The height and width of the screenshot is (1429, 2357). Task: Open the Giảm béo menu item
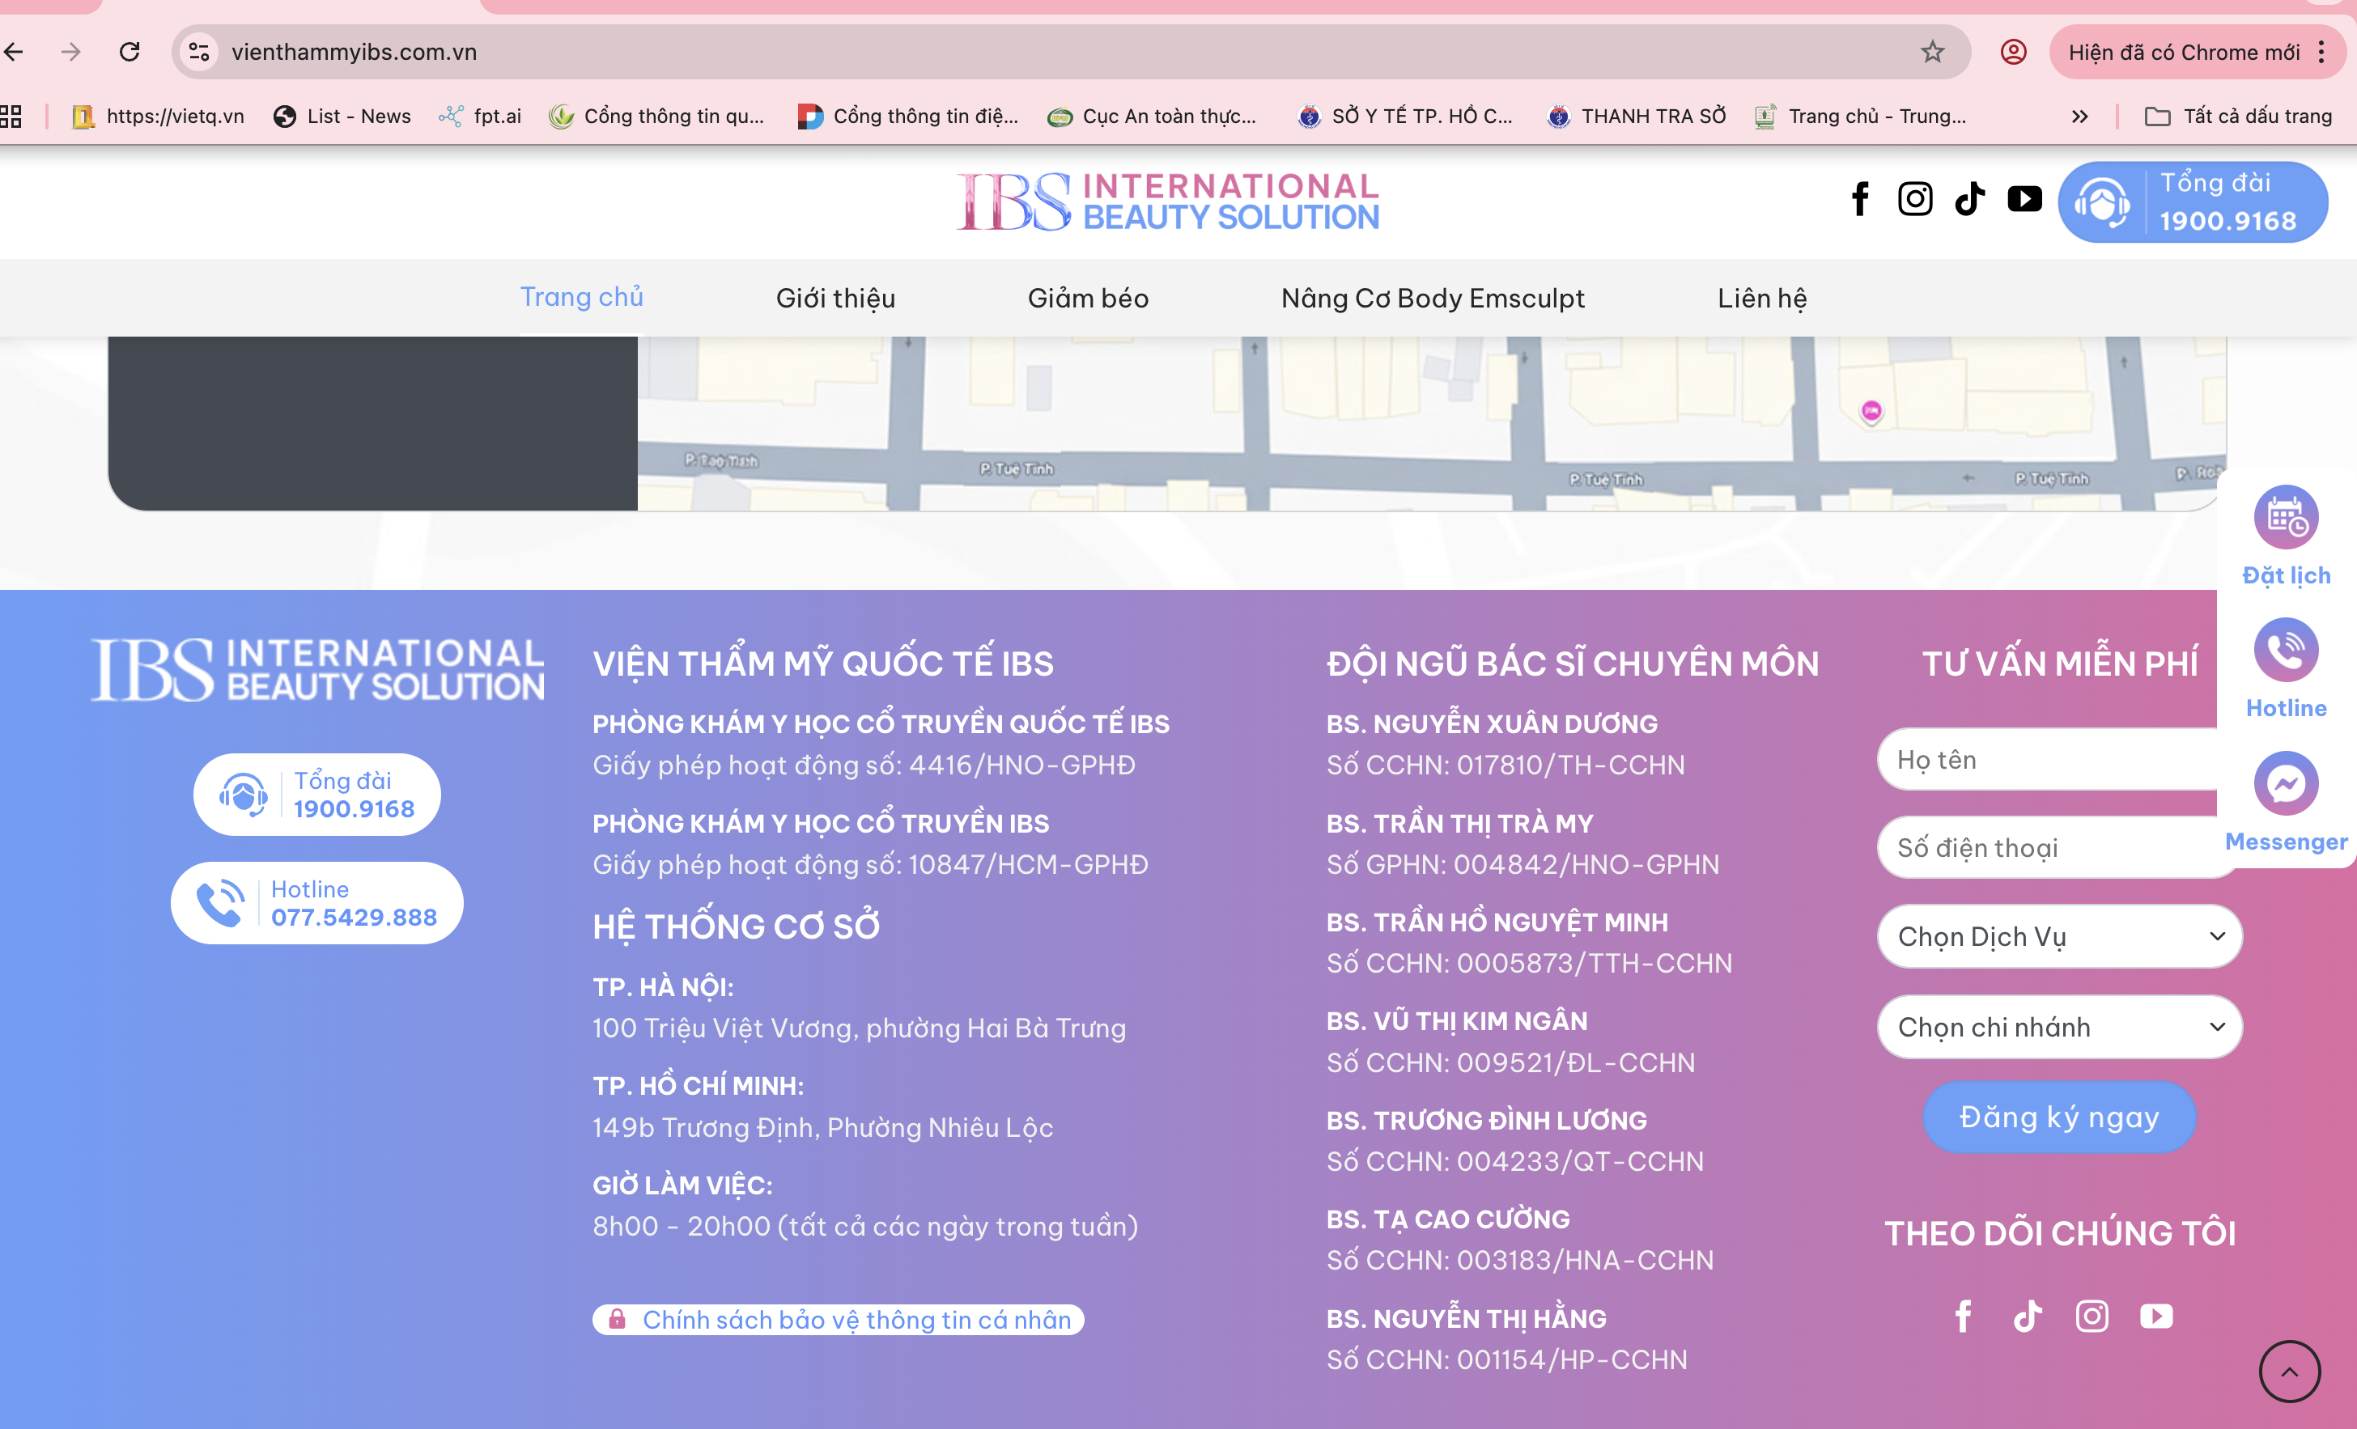tap(1088, 299)
